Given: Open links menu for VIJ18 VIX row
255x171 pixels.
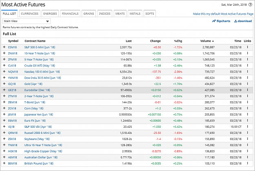Looking at the screenshot, I should click(x=247, y=127).
